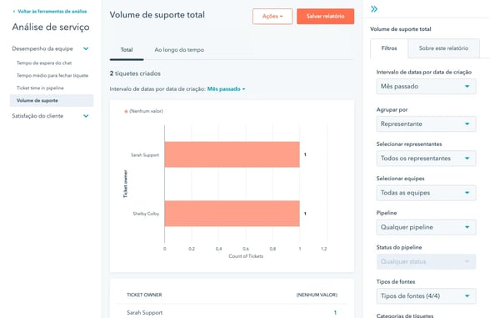Click '2 tíquetes criados' summary text
This screenshot has height=318, width=500.
[x=135, y=73]
